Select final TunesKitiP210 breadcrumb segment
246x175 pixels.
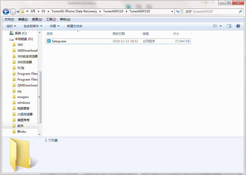coord(140,11)
